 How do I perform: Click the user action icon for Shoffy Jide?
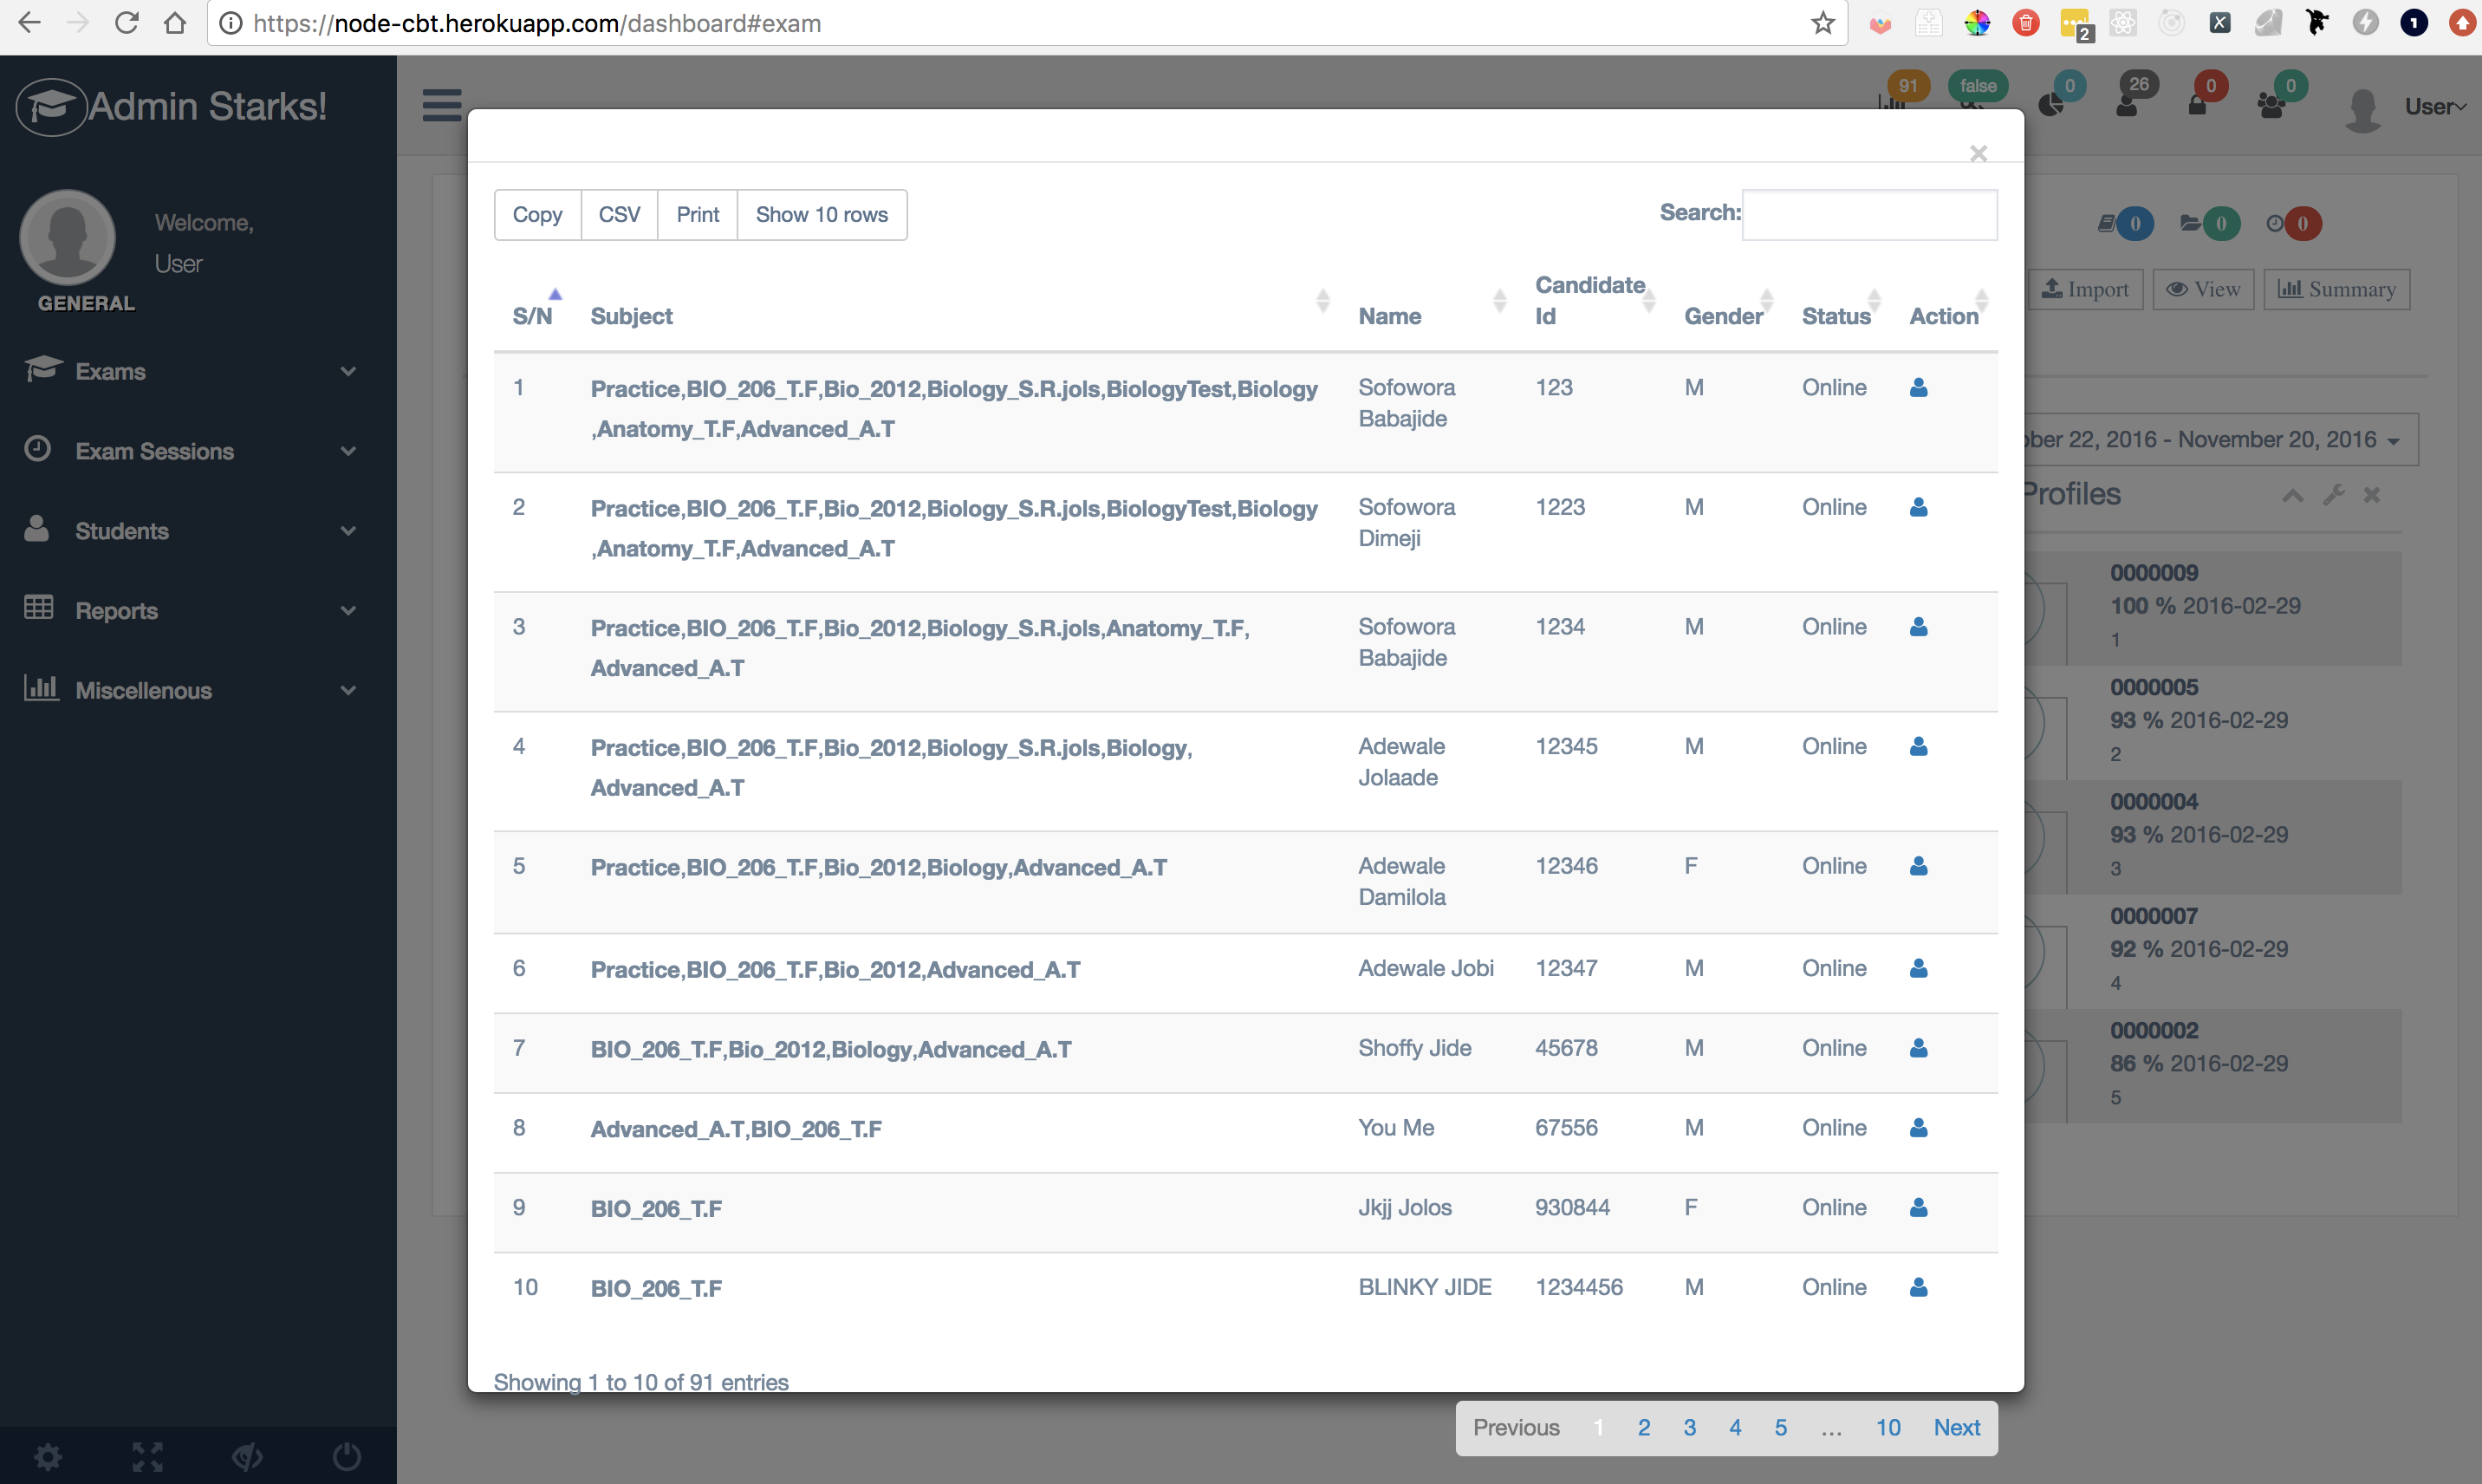pyautogui.click(x=1918, y=1048)
